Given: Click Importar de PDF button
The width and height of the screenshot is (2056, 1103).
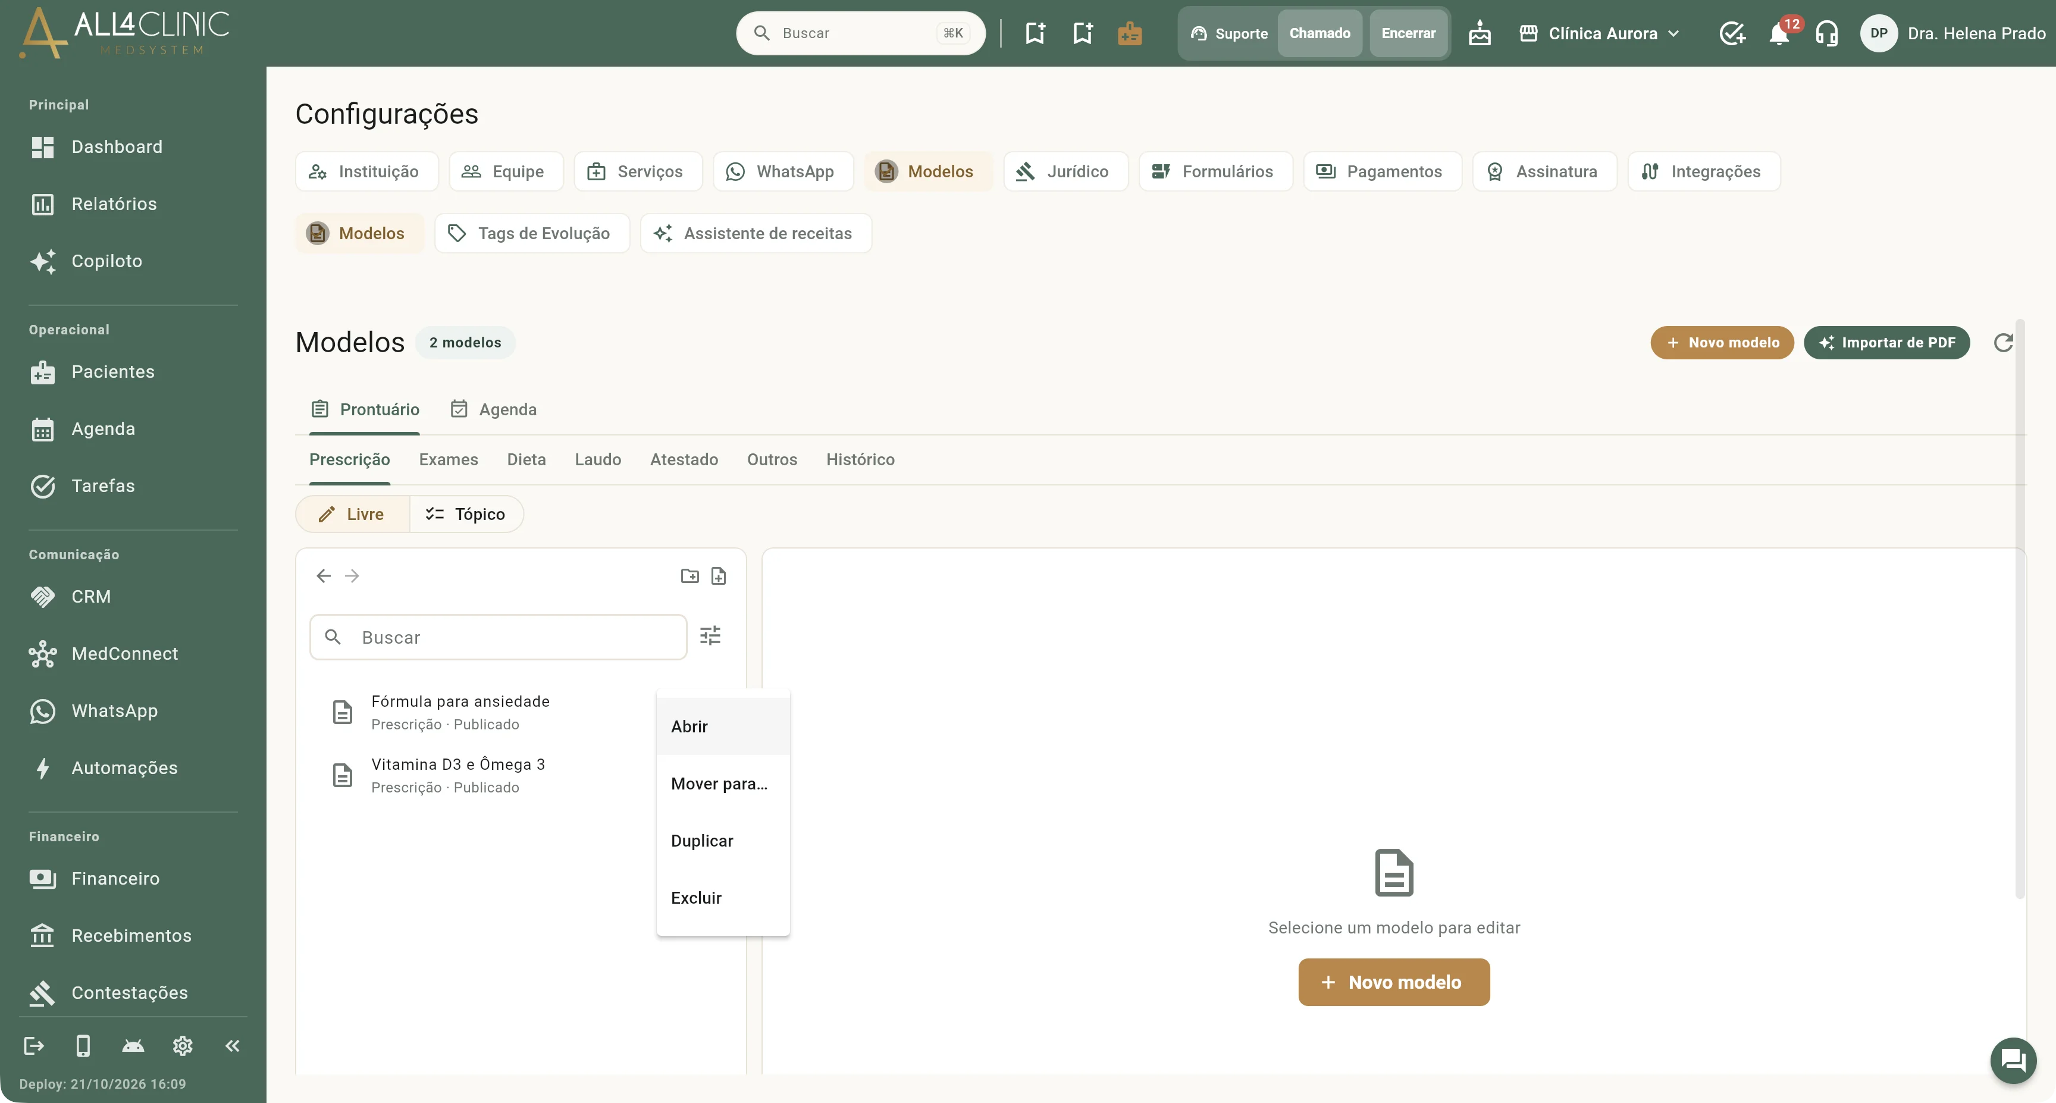Looking at the screenshot, I should tap(1887, 343).
